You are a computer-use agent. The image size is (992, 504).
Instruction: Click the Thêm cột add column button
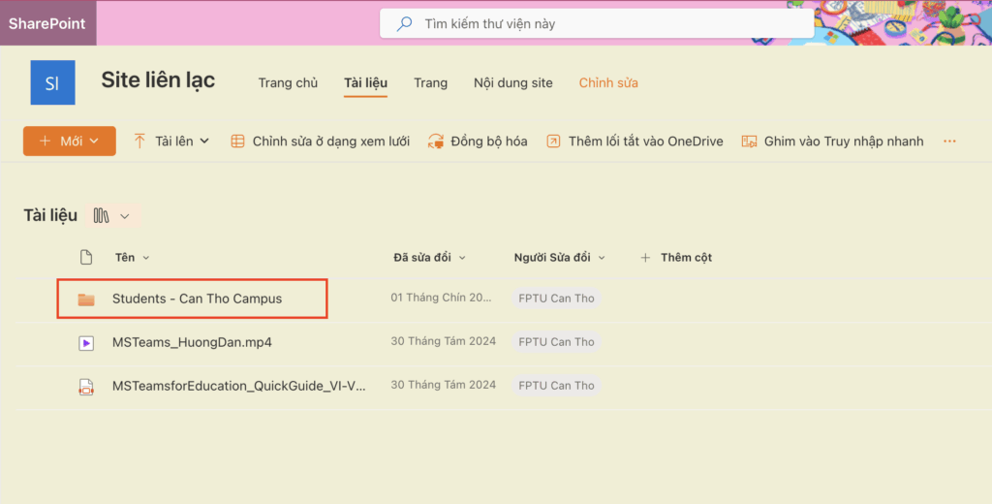click(676, 257)
